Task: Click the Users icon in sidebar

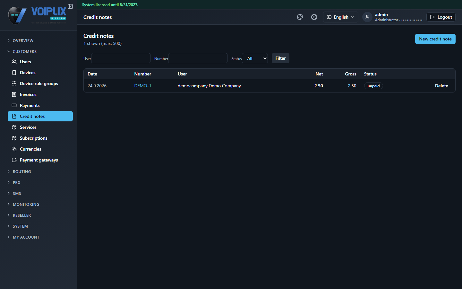Action: [x=14, y=62]
